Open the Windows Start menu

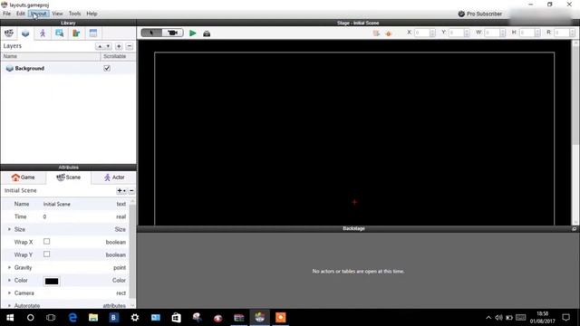[10, 318]
